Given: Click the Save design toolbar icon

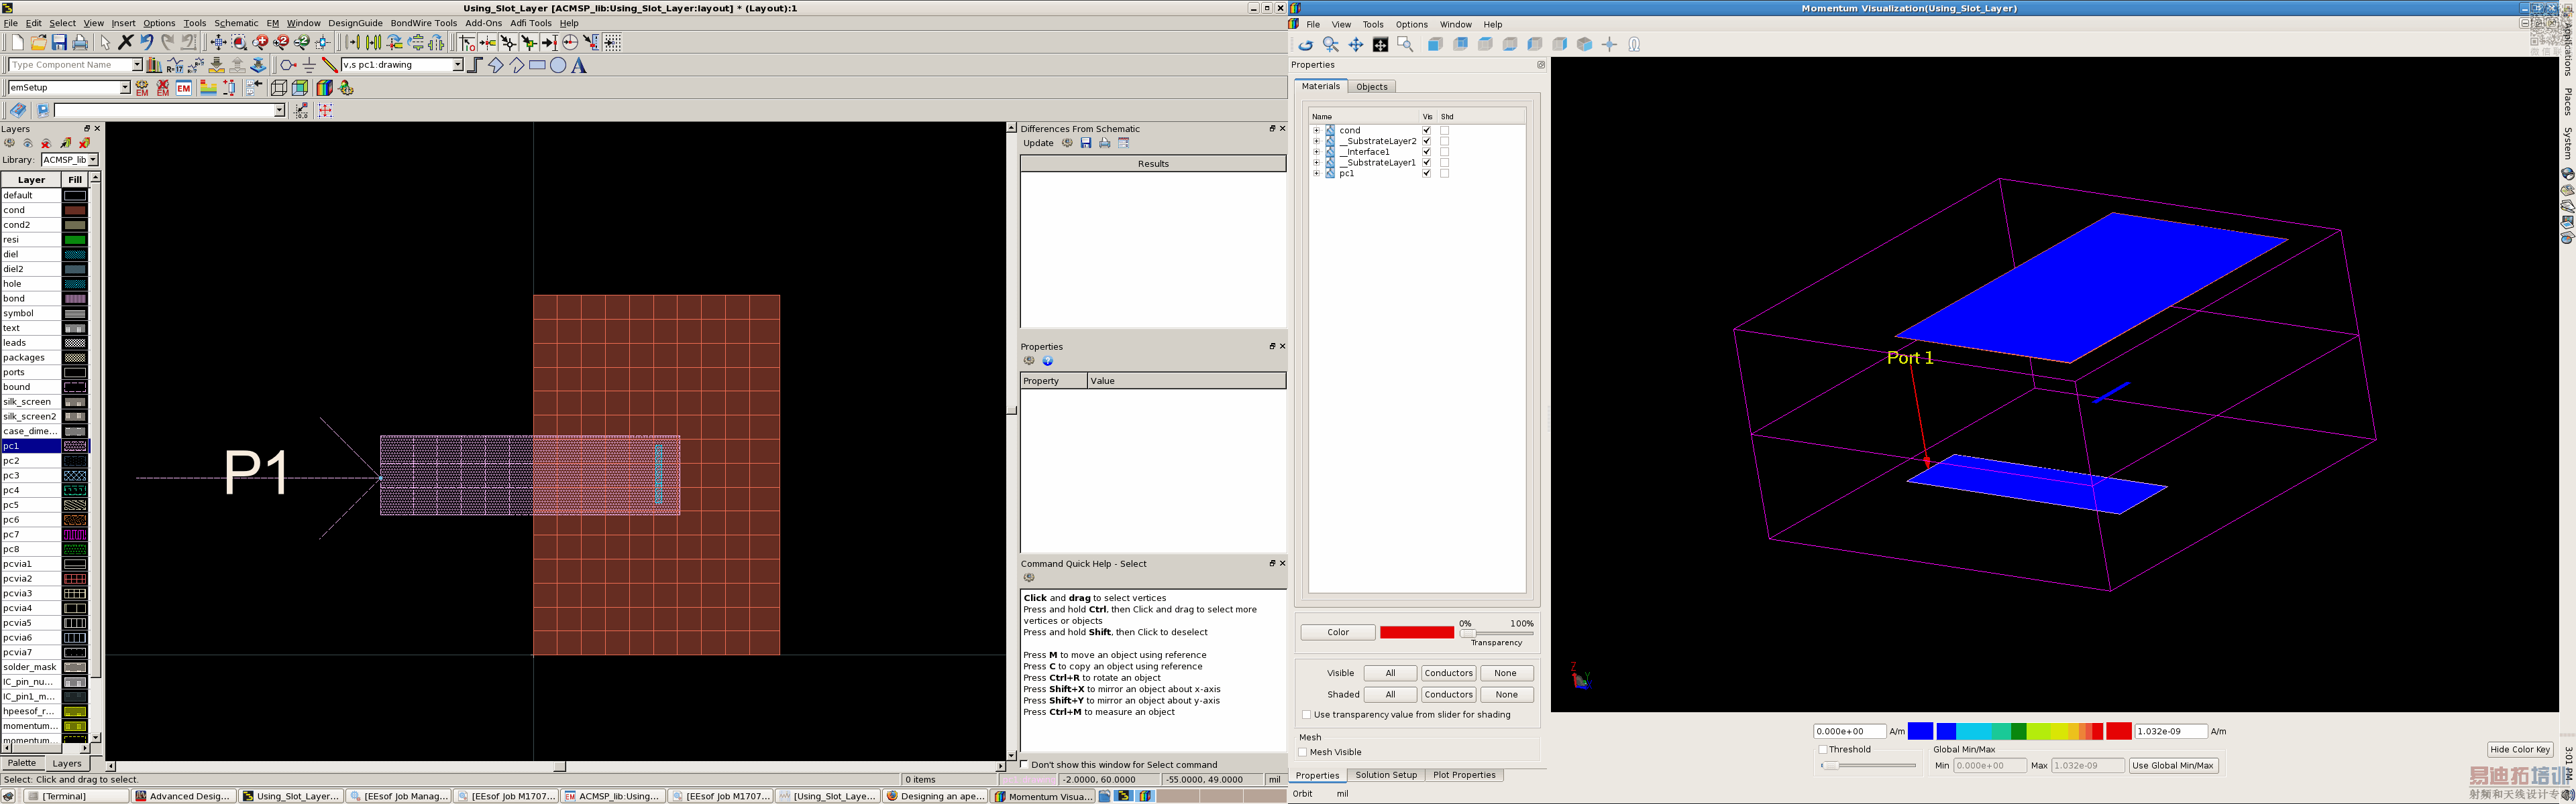Looking at the screenshot, I should [x=59, y=42].
